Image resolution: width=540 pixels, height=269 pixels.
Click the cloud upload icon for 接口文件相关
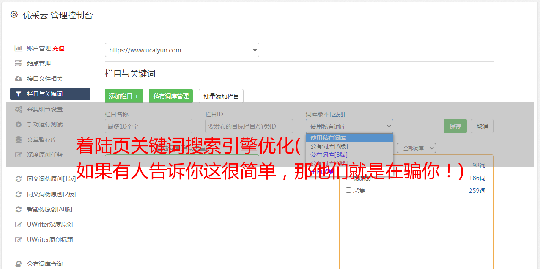pyautogui.click(x=19, y=79)
